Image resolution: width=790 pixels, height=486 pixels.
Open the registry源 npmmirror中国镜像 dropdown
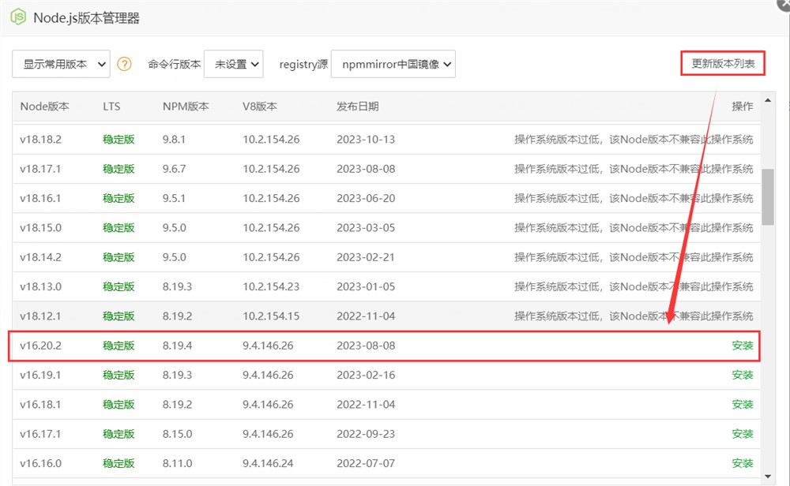click(x=393, y=64)
